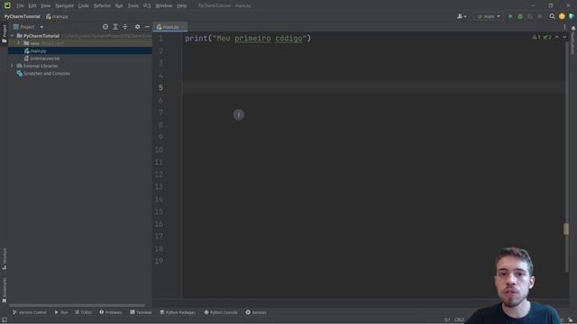Viewport: 577px width, 324px height.
Task: Open the View menu
Action: tap(45, 5)
